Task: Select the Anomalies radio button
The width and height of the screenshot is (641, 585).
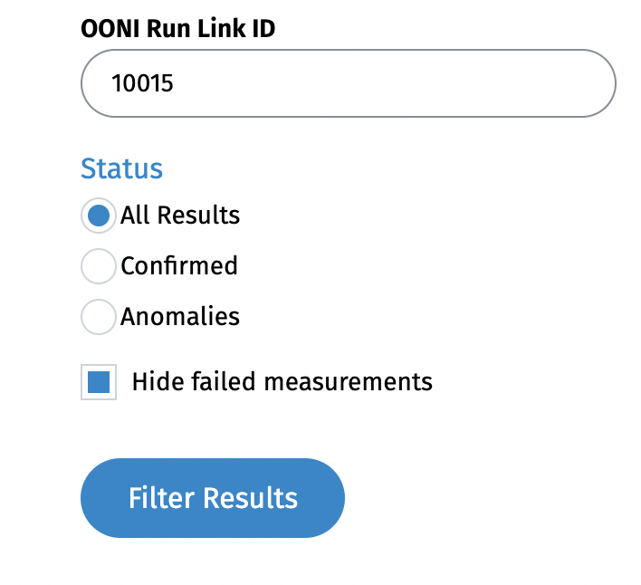Action: 99,317
